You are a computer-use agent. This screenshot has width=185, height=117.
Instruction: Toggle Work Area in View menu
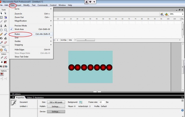pos(31,29)
